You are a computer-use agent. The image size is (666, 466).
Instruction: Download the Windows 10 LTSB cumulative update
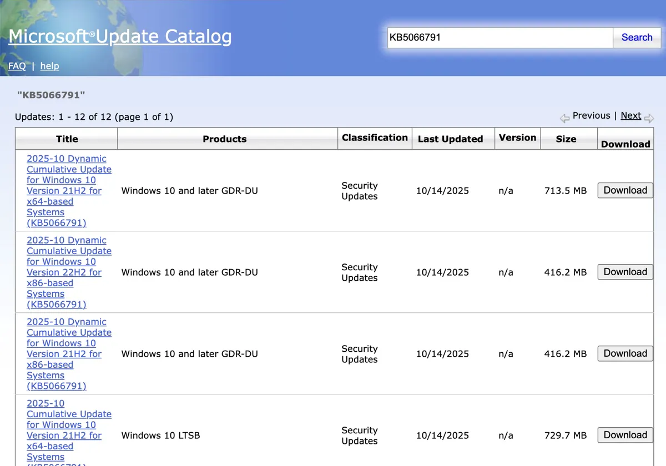pyautogui.click(x=625, y=435)
